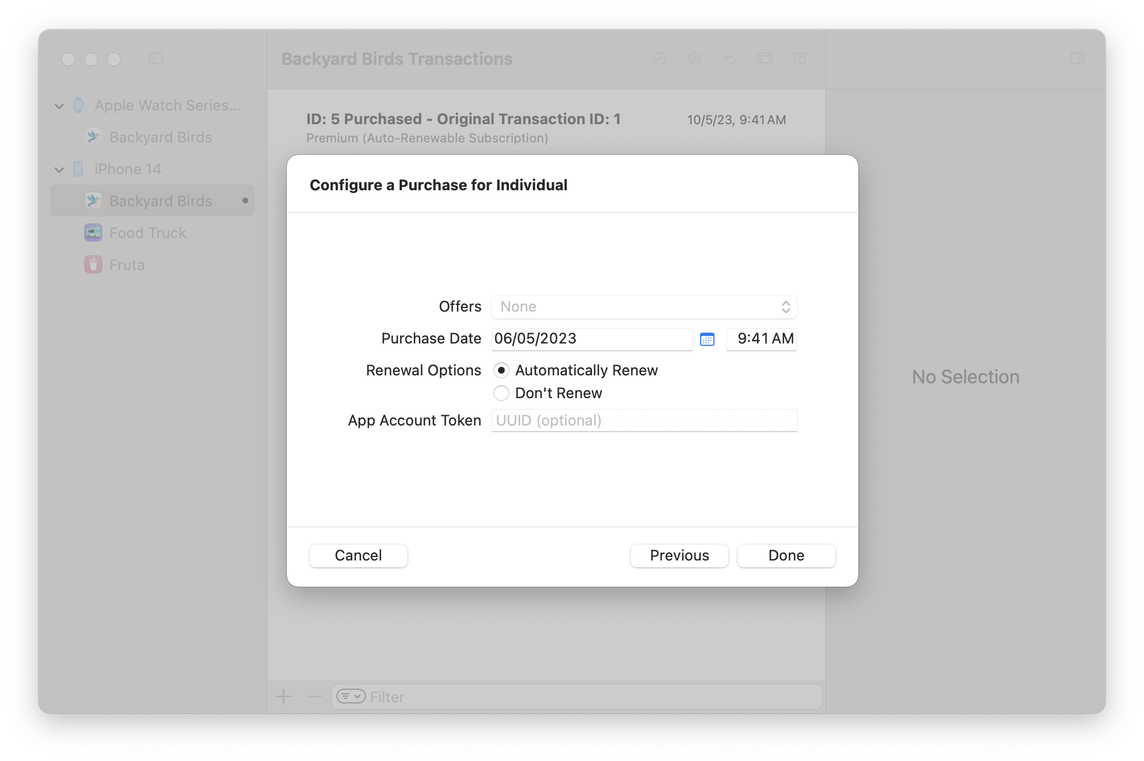This screenshot has width=1144, height=761.
Task: Click the Done button
Action: [x=786, y=556]
